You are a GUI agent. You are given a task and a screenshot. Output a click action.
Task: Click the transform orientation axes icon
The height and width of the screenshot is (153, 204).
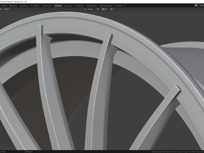point(85,9)
